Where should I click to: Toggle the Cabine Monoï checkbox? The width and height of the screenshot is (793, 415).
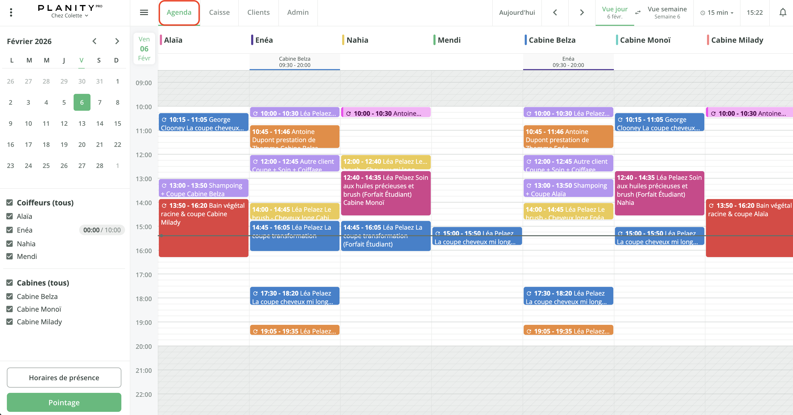pos(9,309)
